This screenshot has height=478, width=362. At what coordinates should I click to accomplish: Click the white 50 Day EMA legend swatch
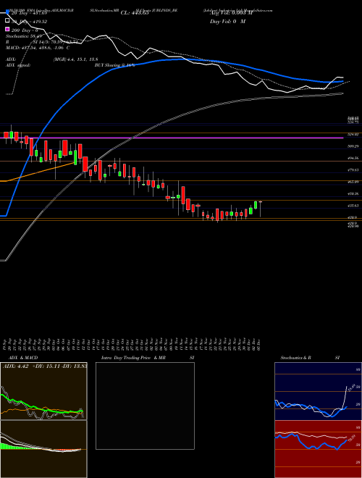coord(7,21)
